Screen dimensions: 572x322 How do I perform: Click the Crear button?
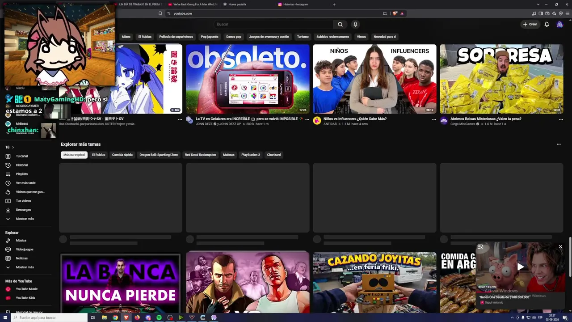click(x=530, y=24)
